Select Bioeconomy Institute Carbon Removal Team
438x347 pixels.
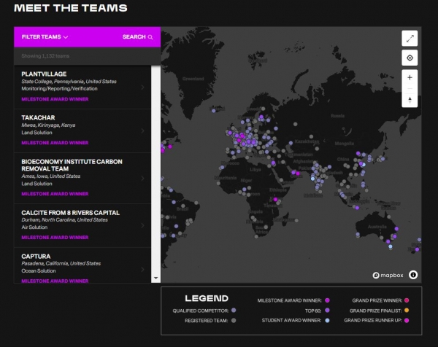(x=82, y=178)
